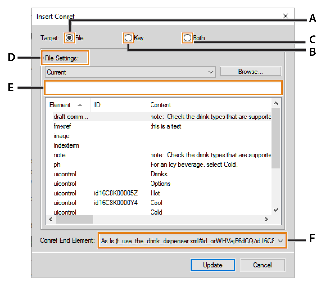Click the Update button
Screen dimensions: 328x286
coord(212,265)
